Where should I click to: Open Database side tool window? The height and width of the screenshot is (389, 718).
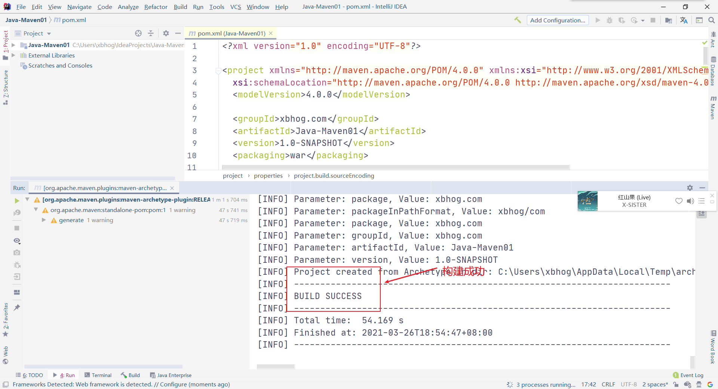tap(713, 71)
